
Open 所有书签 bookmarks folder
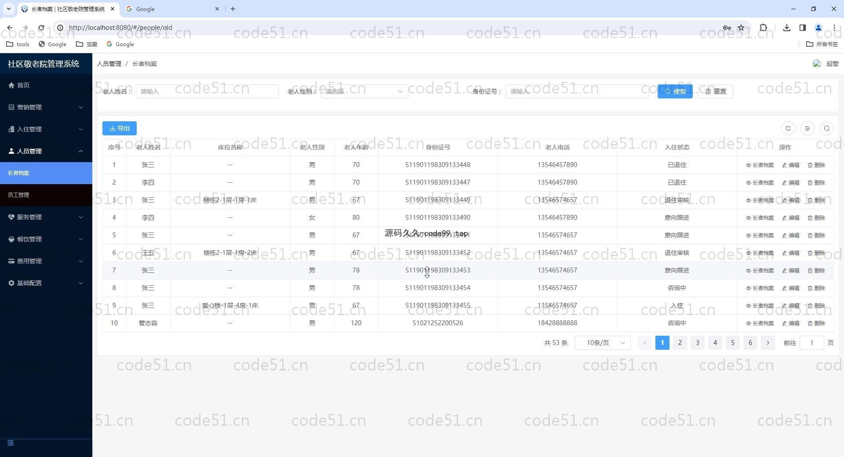click(x=822, y=44)
